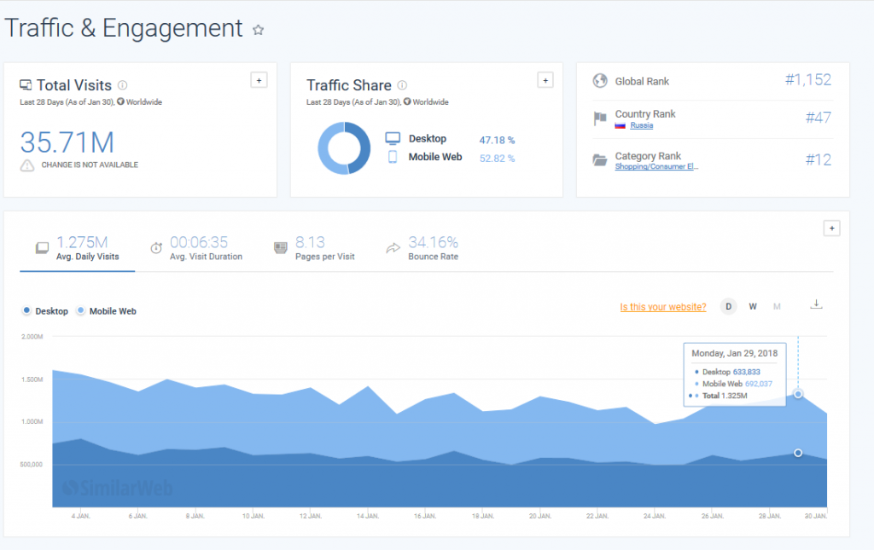The image size is (874, 550).
Task: Toggle the Mobile Web legend series
Action: coord(107,311)
